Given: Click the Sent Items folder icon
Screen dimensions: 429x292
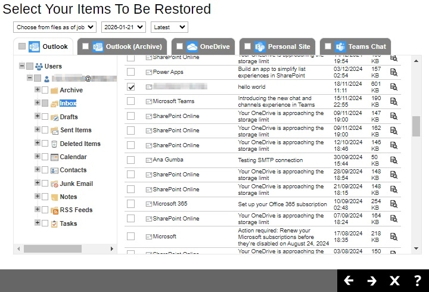Looking at the screenshot, I should point(54,131).
